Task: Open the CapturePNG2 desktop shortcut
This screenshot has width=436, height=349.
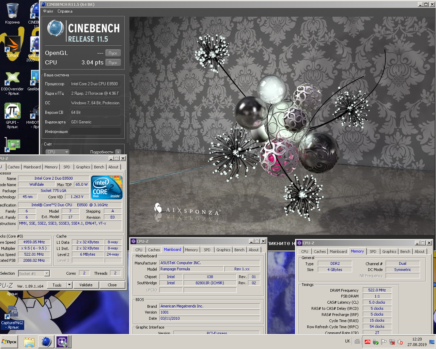Action: coord(12,317)
